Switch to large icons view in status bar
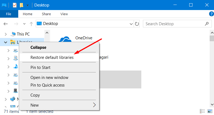This screenshot has width=214, height=115. pyautogui.click(x=210, y=111)
